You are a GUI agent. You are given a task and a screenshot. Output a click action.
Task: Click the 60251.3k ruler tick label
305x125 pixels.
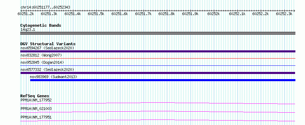pyautogui.click(x=49, y=14)
